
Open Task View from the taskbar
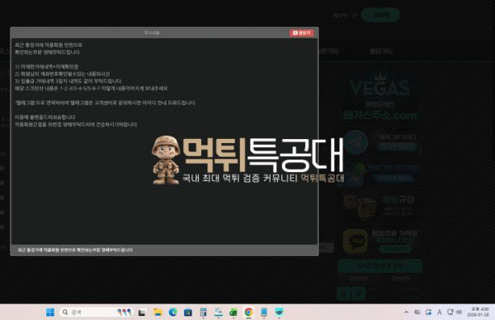pos(142,312)
